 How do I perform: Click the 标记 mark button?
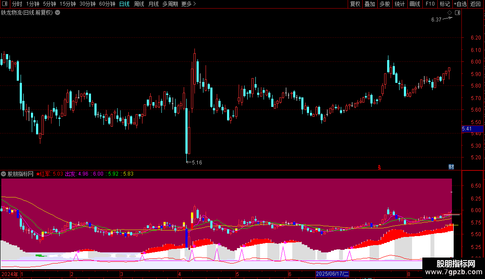coord(445,4)
